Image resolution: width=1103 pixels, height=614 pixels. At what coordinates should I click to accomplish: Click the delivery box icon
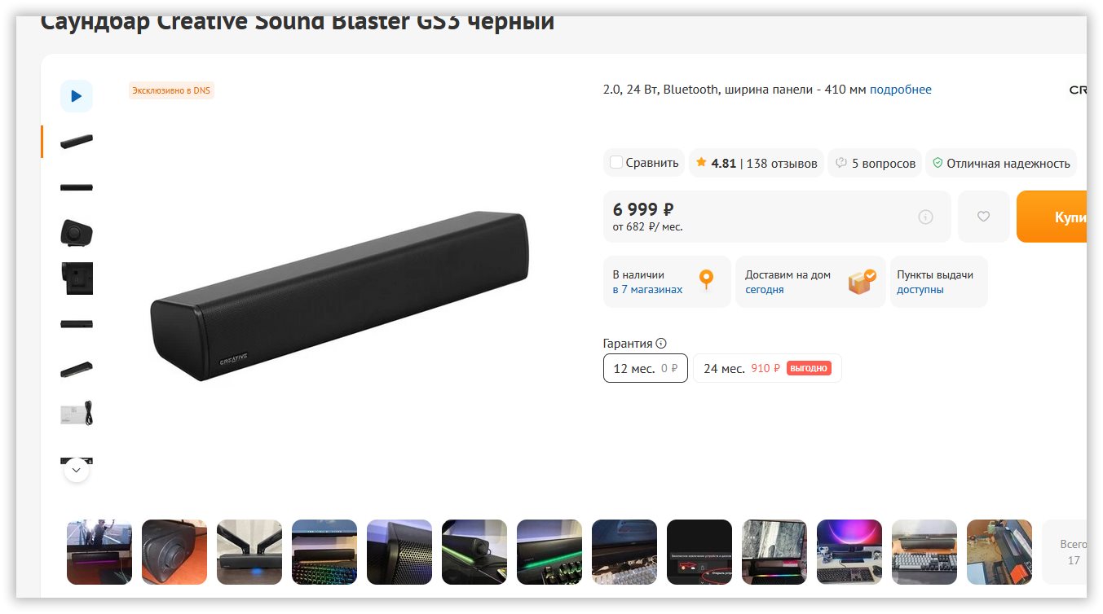pyautogui.click(x=862, y=281)
